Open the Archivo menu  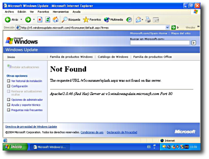tap(9, 12)
